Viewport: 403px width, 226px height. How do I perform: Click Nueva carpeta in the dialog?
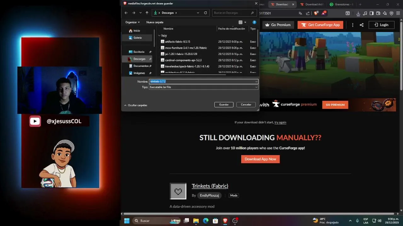point(155,22)
